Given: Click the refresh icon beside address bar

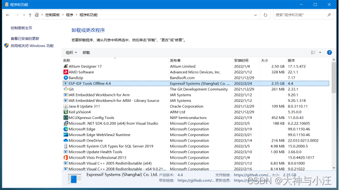Looking at the screenshot, I should pos(265,15).
